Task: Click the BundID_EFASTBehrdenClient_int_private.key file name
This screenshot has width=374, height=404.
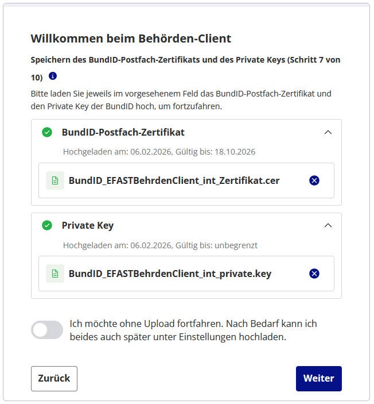Action: pos(170,274)
